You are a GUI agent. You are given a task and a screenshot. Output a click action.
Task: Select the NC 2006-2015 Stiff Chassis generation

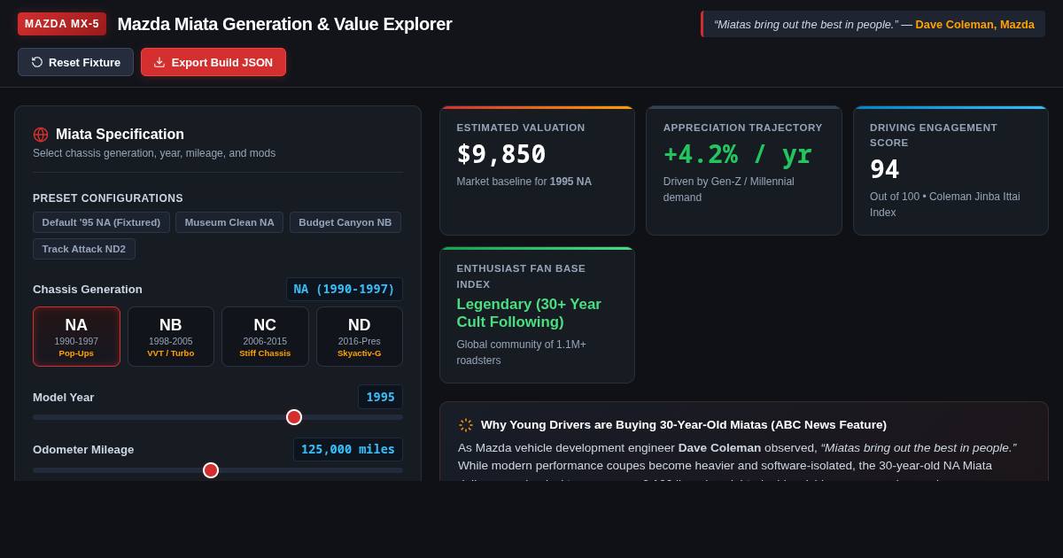265,337
